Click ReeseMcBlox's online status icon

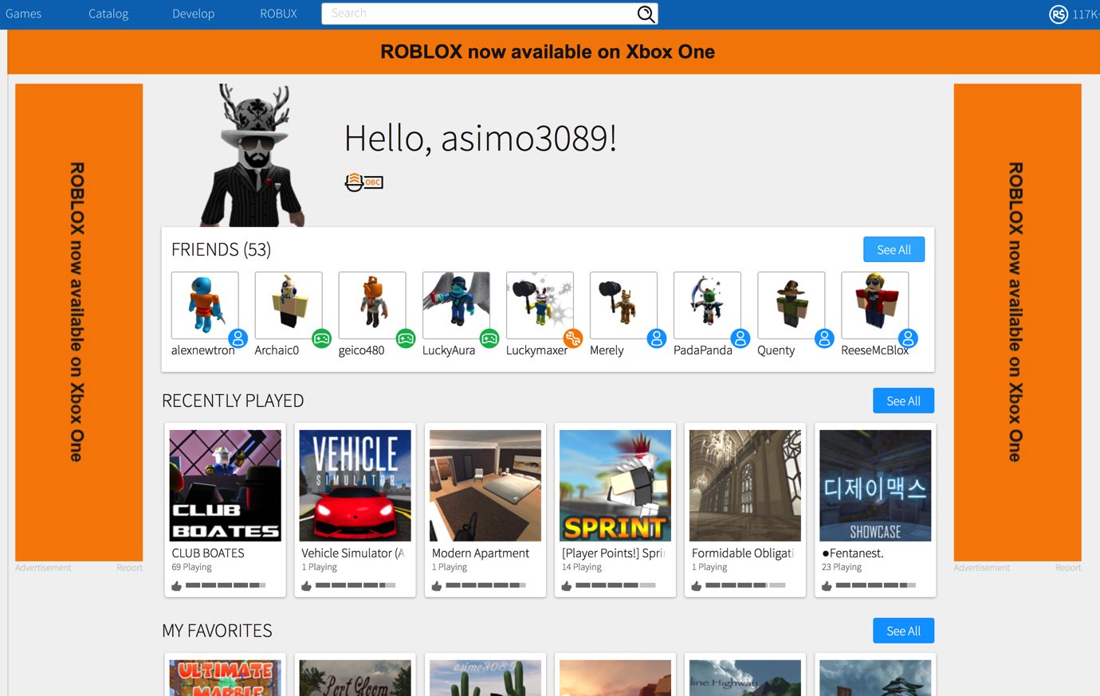[908, 338]
